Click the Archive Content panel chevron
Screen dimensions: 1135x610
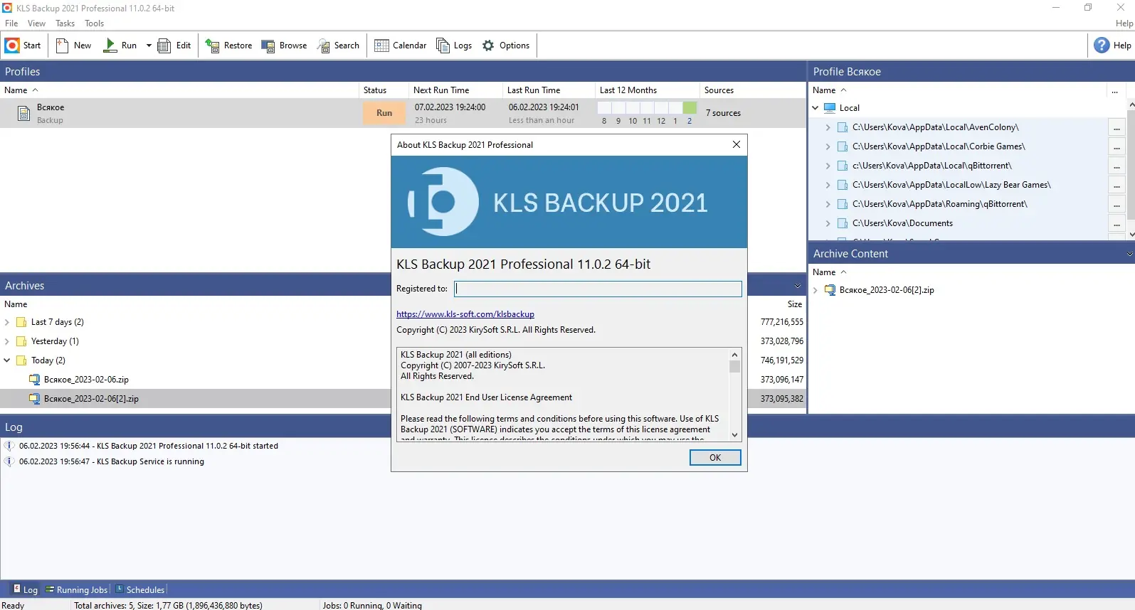[x=1129, y=254]
